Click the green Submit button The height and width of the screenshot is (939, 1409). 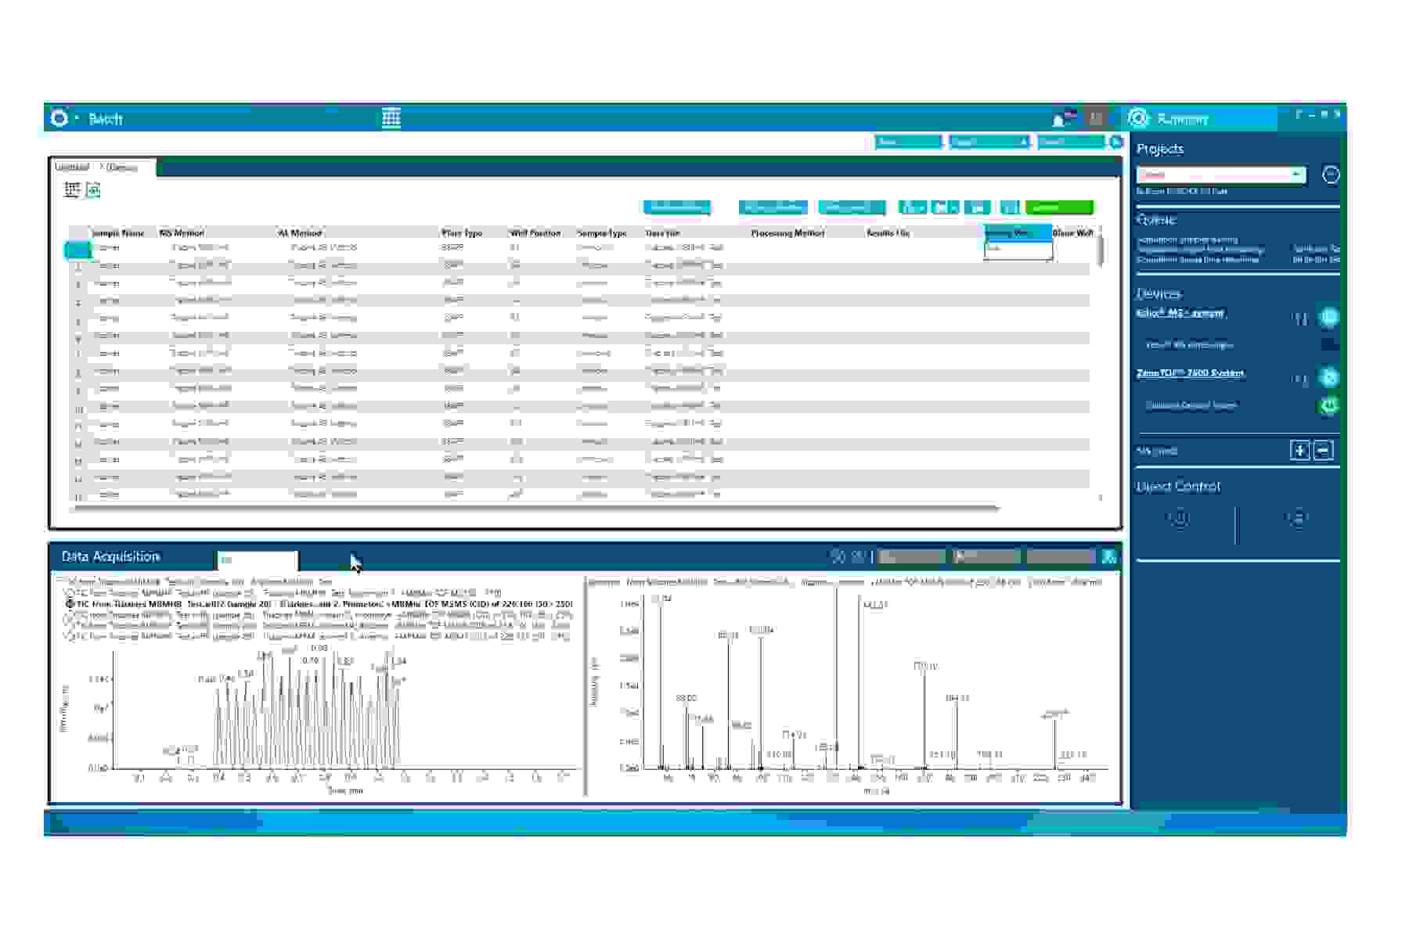pyautogui.click(x=1058, y=207)
